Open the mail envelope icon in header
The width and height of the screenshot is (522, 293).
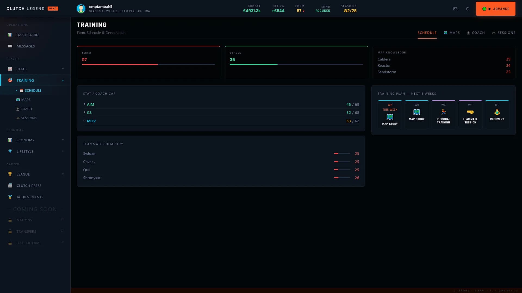pos(455,9)
